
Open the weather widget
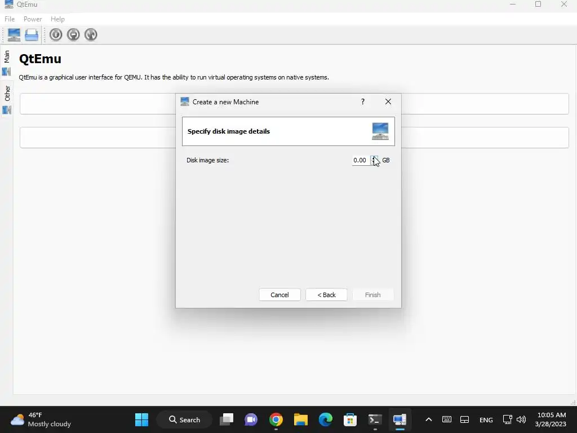41,419
